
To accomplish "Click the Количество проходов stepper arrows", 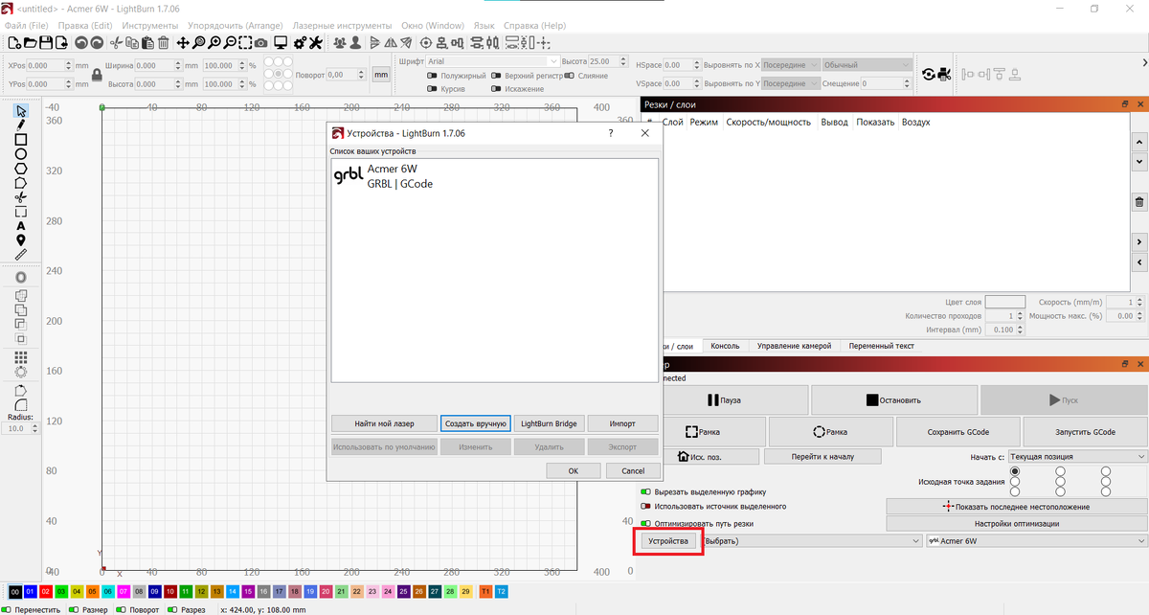I will (1019, 315).
